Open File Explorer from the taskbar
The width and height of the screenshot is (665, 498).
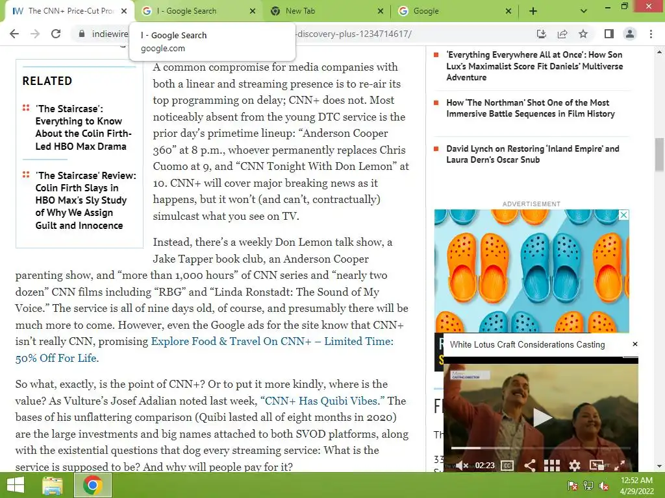(53, 485)
